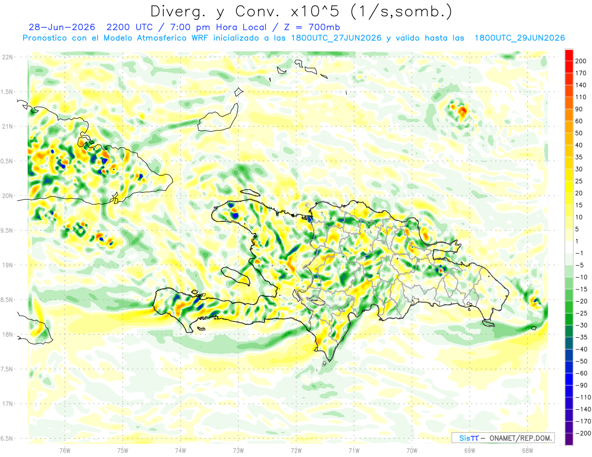Click the color bar swatch between 170 and 200
Image resolution: width=592 pixels, height=457 pixels.
coord(569,67)
